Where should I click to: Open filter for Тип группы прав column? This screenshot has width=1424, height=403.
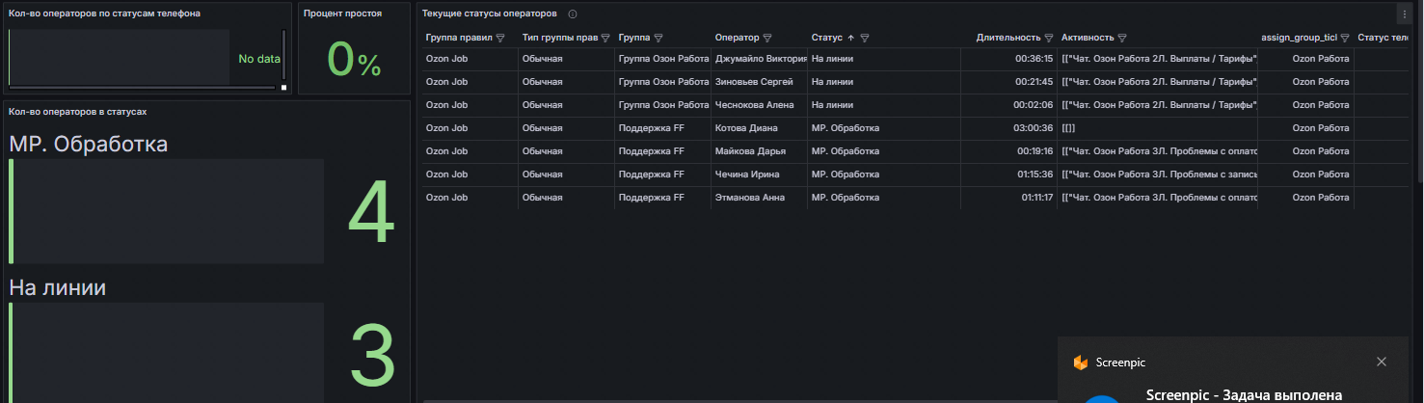coord(605,39)
